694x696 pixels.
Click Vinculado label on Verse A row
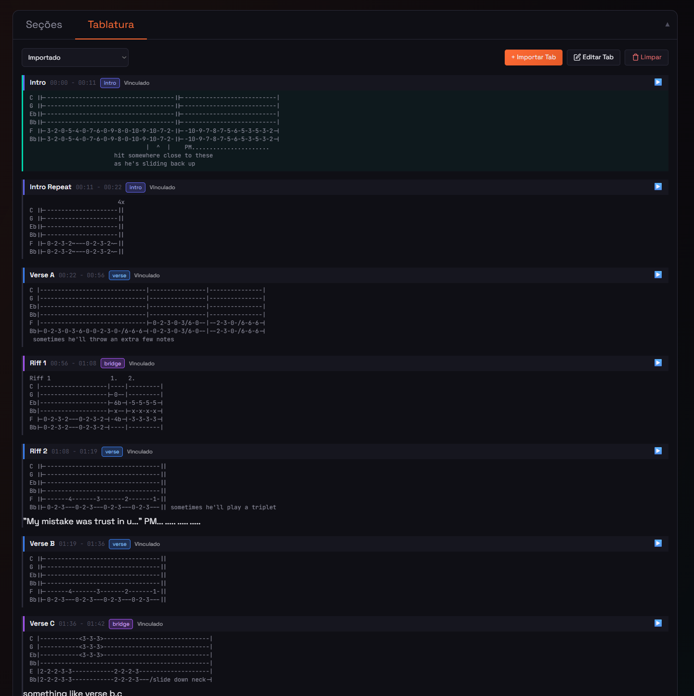[x=147, y=275]
